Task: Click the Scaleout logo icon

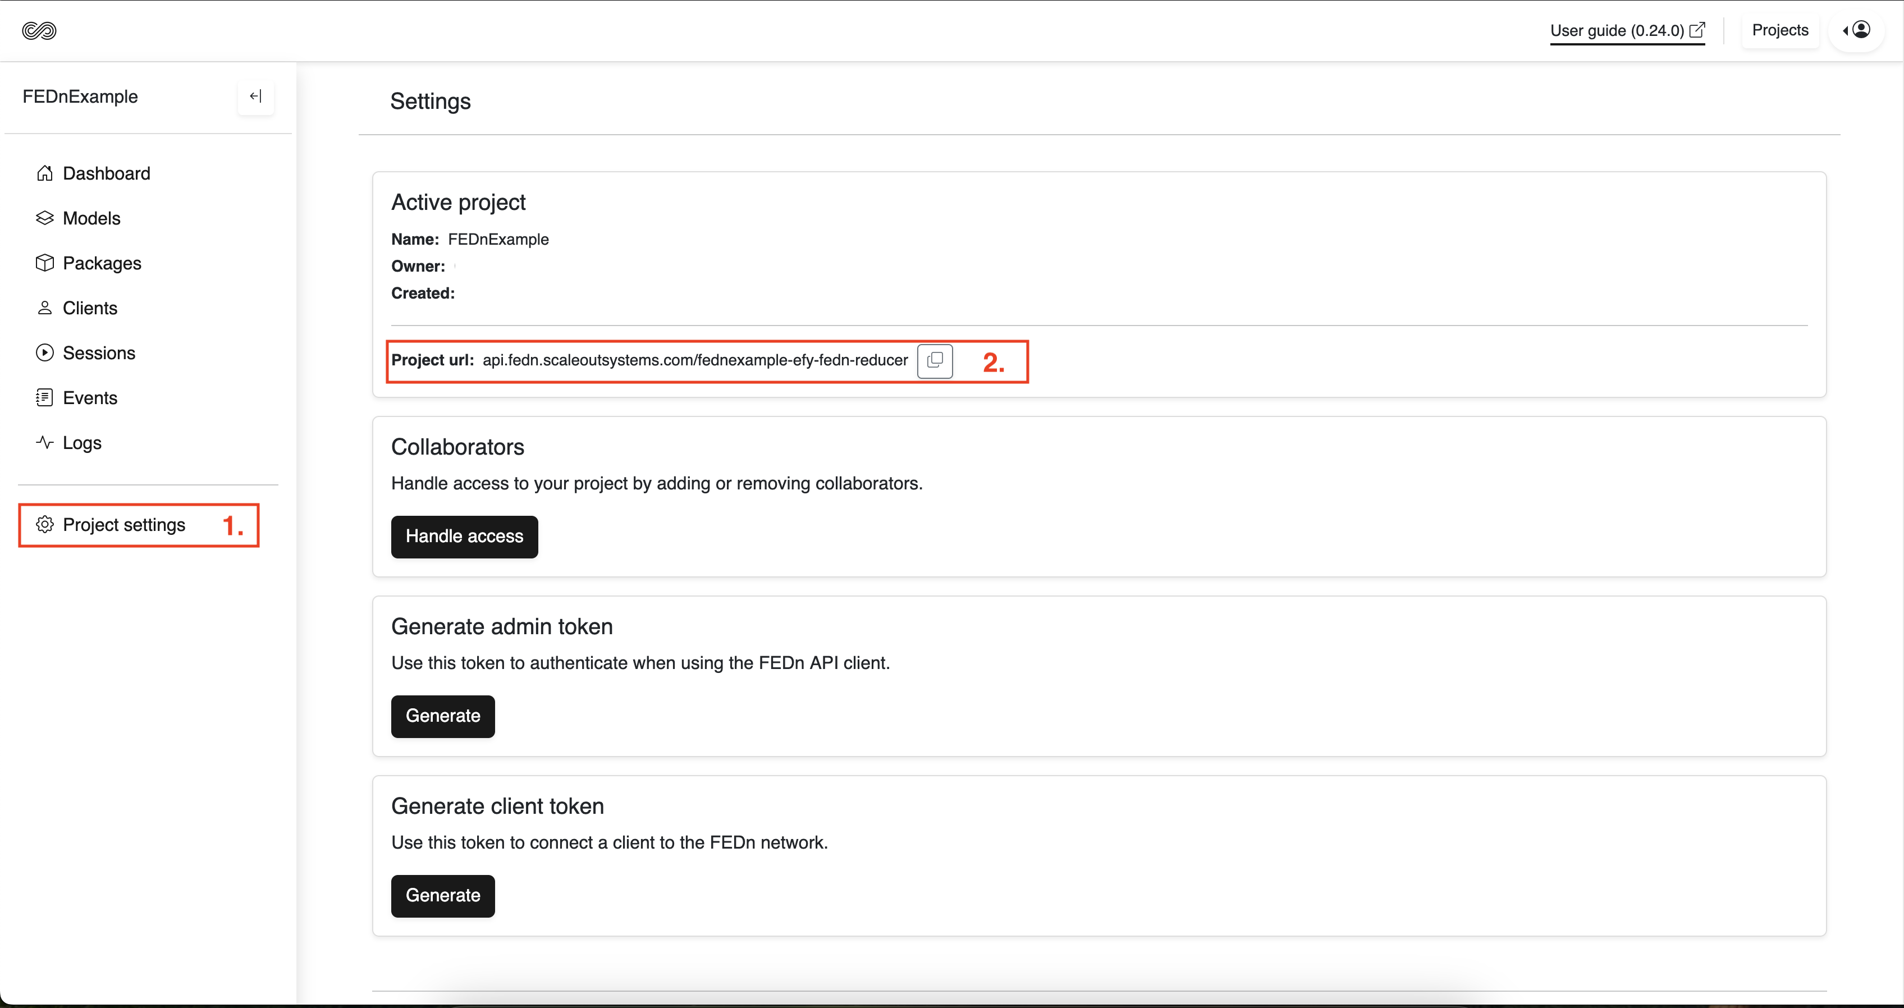Action: pyautogui.click(x=39, y=30)
